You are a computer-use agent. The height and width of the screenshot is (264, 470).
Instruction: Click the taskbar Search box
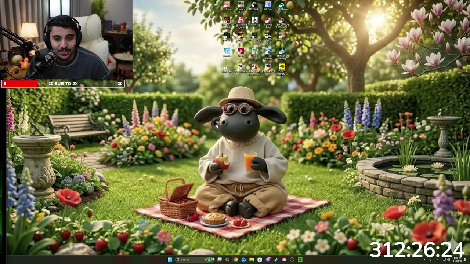[x=194, y=260]
